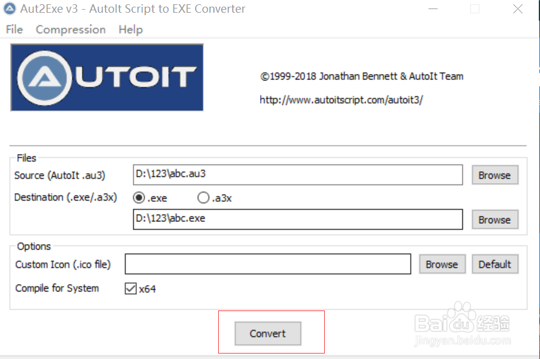The width and height of the screenshot is (540, 359).
Task: Click the destination path field
Action: tap(298, 219)
